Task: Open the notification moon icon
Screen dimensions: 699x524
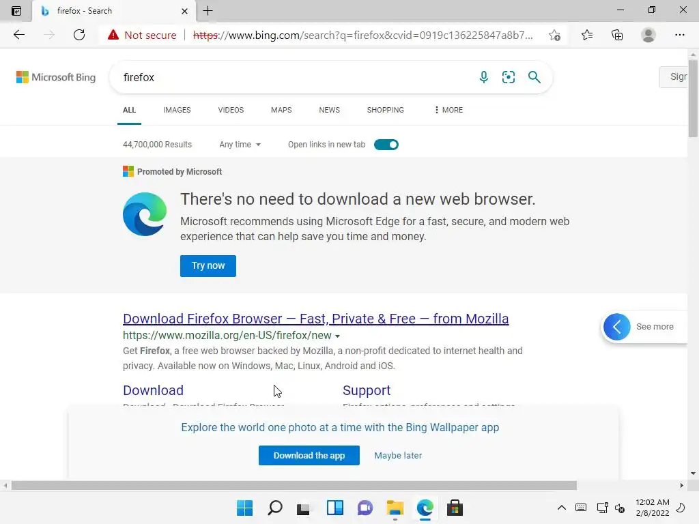Action: click(x=681, y=508)
